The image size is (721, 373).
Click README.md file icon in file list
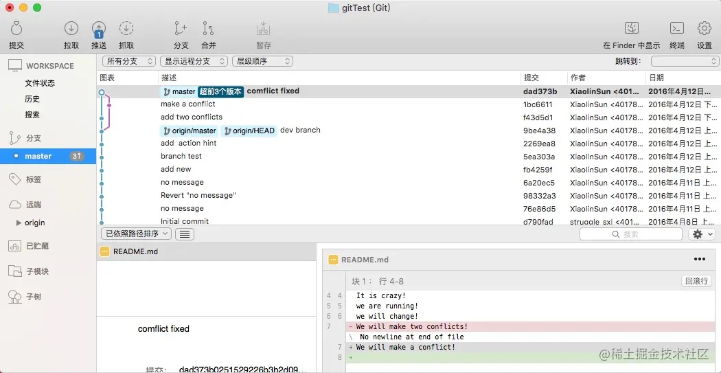(105, 251)
